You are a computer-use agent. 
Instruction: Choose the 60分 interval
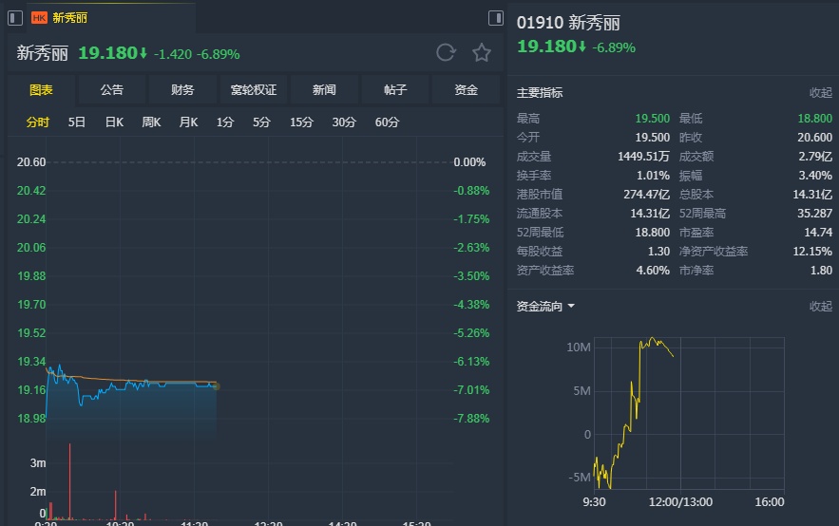(x=387, y=122)
